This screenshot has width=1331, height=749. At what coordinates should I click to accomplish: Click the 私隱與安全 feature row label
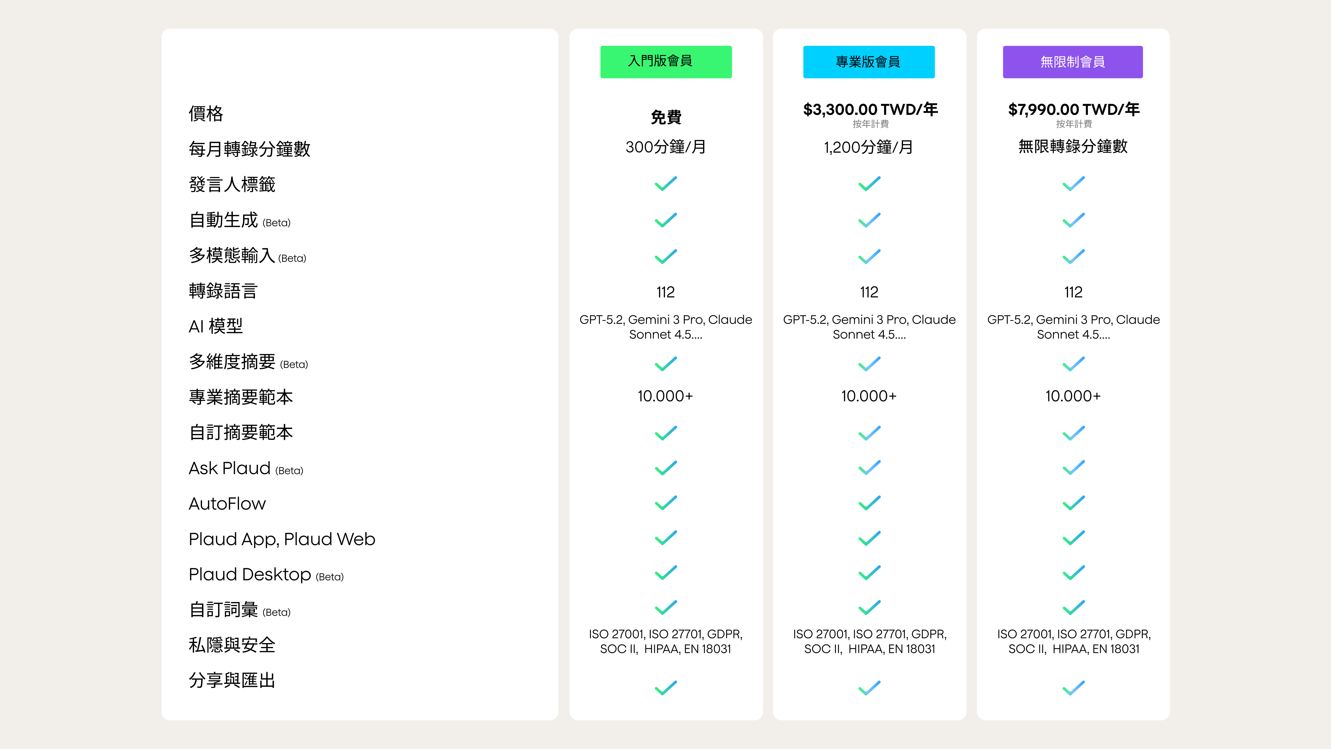pyautogui.click(x=232, y=645)
